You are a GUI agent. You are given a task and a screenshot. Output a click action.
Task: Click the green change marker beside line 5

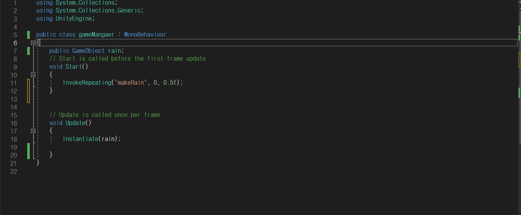coord(28,35)
